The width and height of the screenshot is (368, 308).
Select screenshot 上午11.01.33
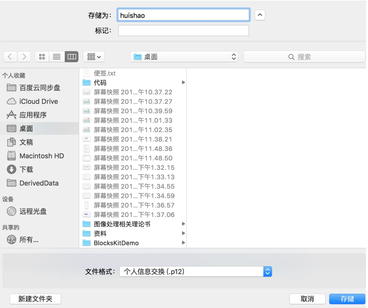click(133, 120)
